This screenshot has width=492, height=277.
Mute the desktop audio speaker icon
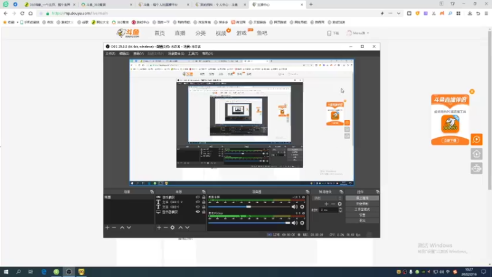click(x=295, y=207)
